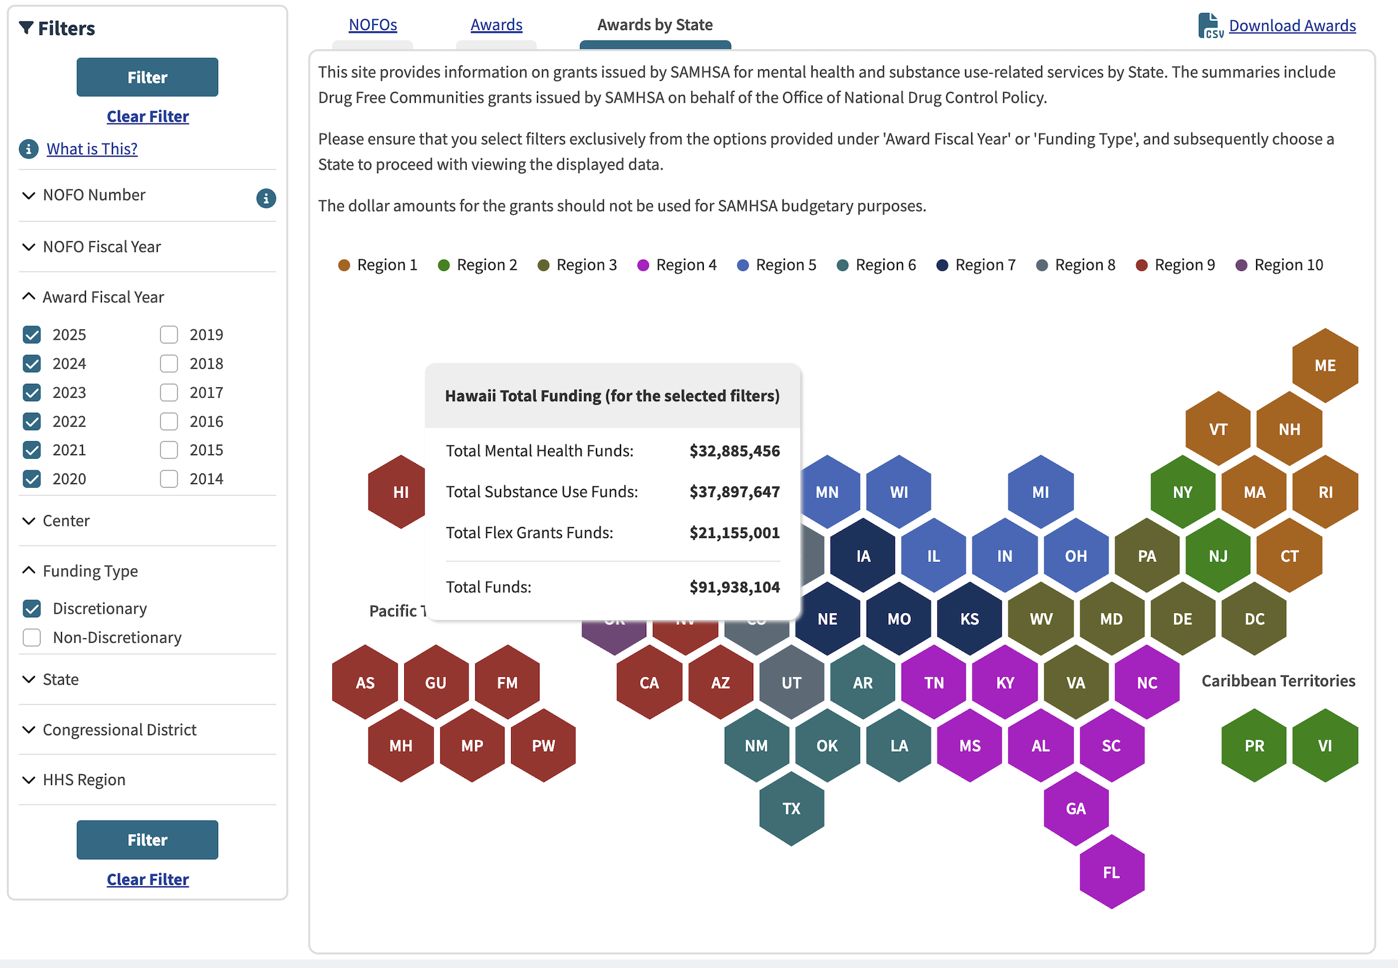
Task: Expand the NOFO Fiscal Year section
Action: click(x=101, y=247)
